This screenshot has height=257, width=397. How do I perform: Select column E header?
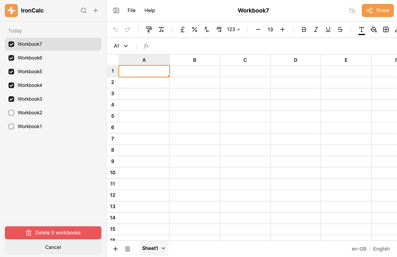coord(346,60)
